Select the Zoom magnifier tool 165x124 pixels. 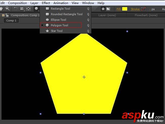7,9
